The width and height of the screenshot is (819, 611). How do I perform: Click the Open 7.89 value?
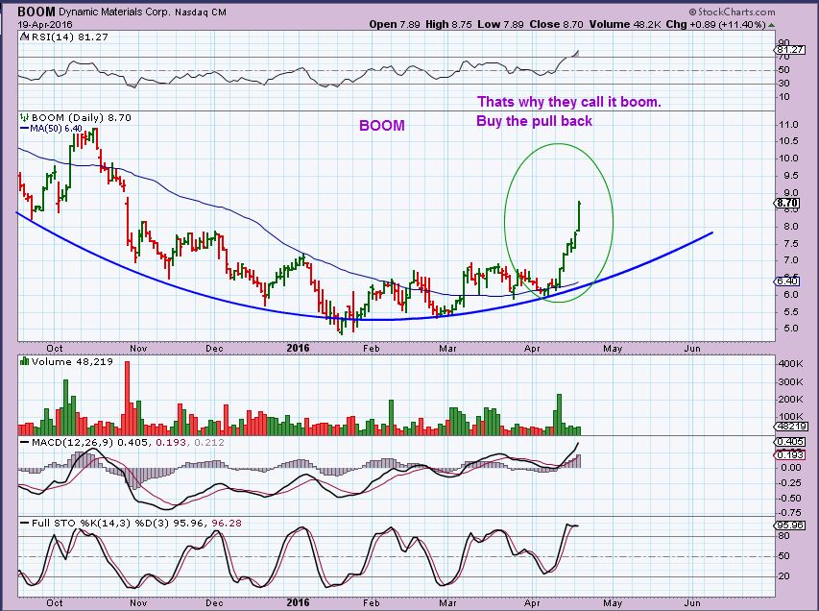click(395, 25)
